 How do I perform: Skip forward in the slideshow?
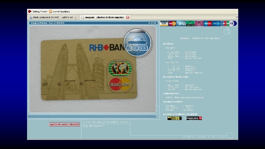(x=143, y=48)
